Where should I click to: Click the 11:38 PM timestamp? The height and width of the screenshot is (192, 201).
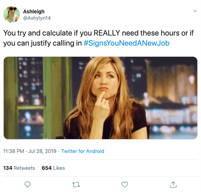click(x=13, y=151)
